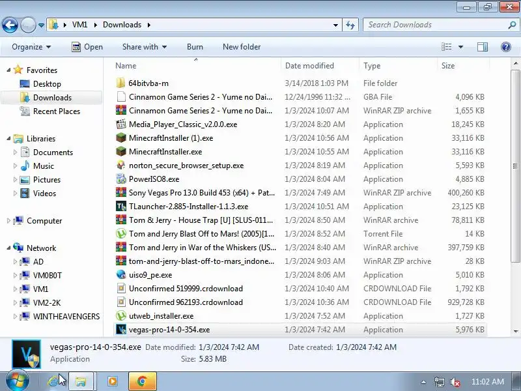
Task: Collapse the Network group
Action: tap(8, 248)
